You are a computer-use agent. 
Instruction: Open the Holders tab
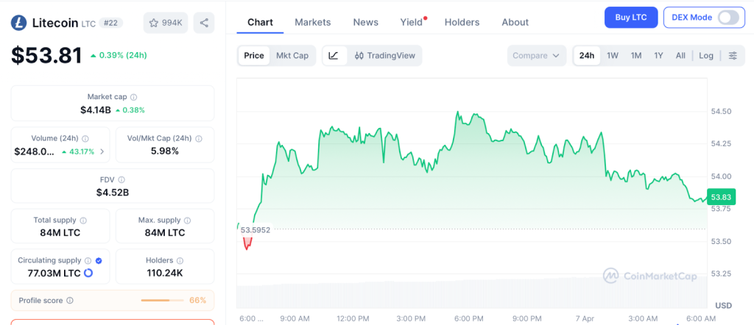click(462, 22)
